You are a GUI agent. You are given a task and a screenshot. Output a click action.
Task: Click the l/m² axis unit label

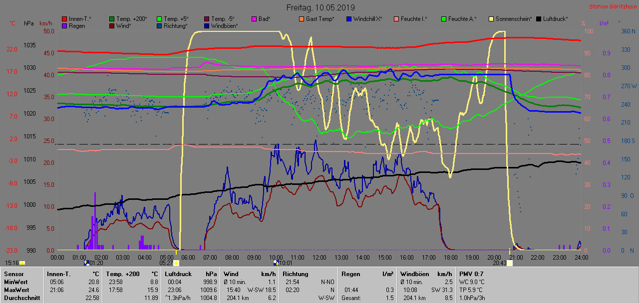pos(604,24)
